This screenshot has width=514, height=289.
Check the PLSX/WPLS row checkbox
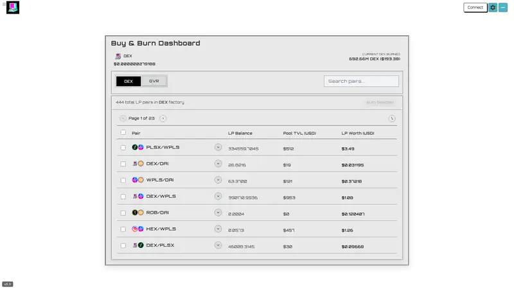point(123,148)
